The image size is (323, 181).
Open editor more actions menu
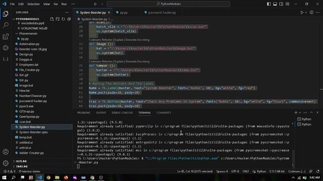click(317, 13)
